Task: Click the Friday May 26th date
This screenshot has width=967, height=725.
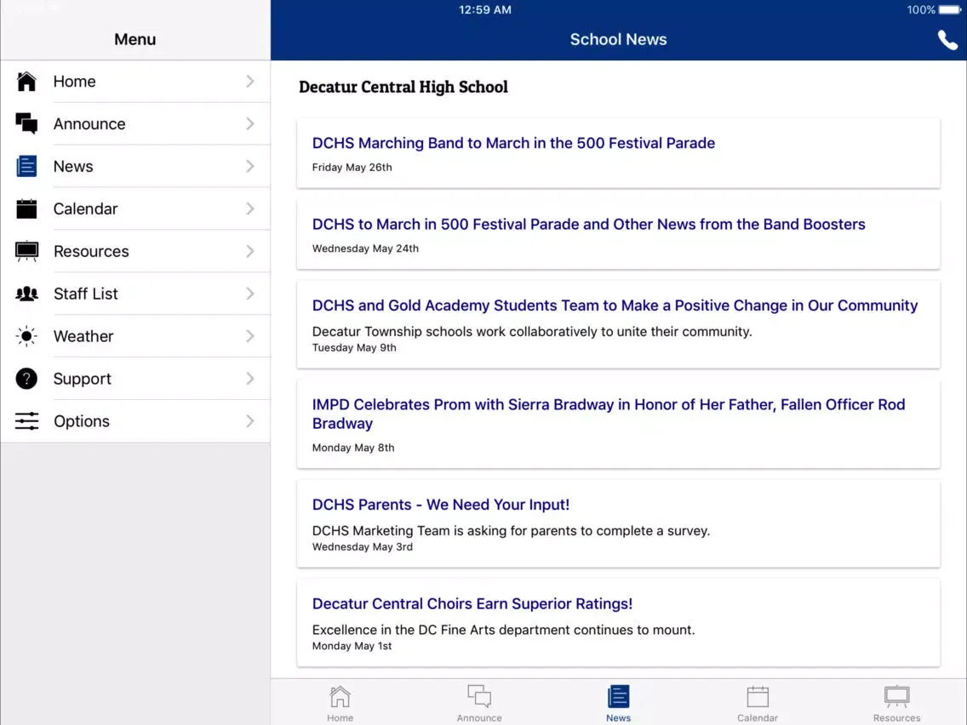Action: [352, 167]
